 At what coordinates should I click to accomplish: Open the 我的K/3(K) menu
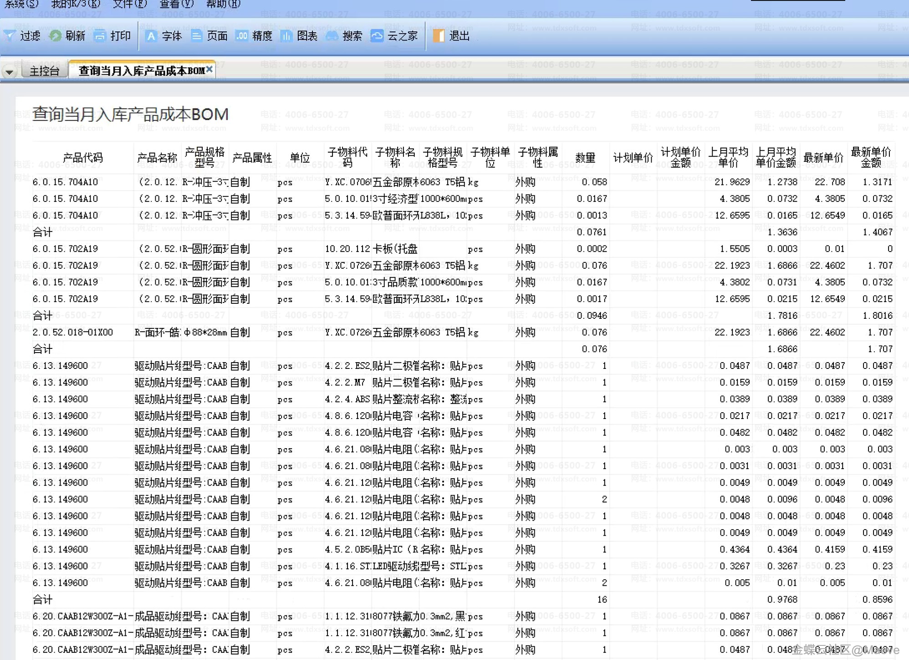(x=76, y=4)
